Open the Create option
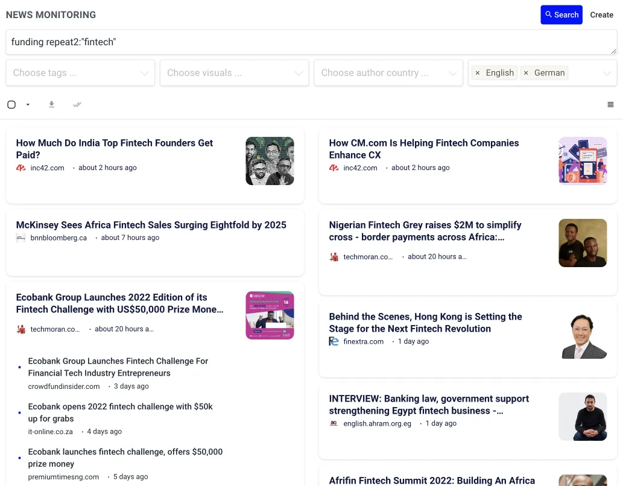This screenshot has height=486, width=623. tap(601, 14)
